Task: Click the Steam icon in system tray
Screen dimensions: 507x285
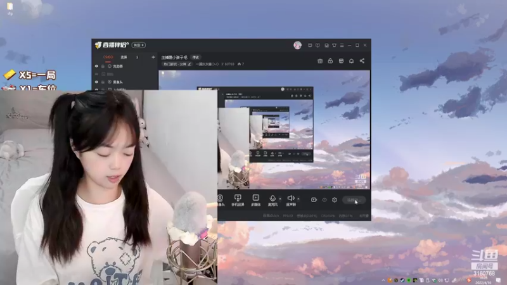Action: coord(402,280)
